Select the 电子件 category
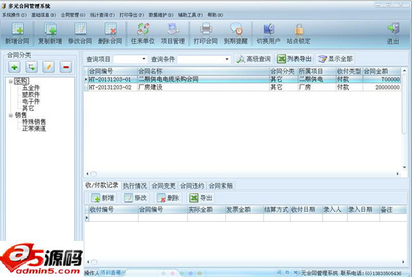The height and width of the screenshot is (277, 412). (31, 101)
